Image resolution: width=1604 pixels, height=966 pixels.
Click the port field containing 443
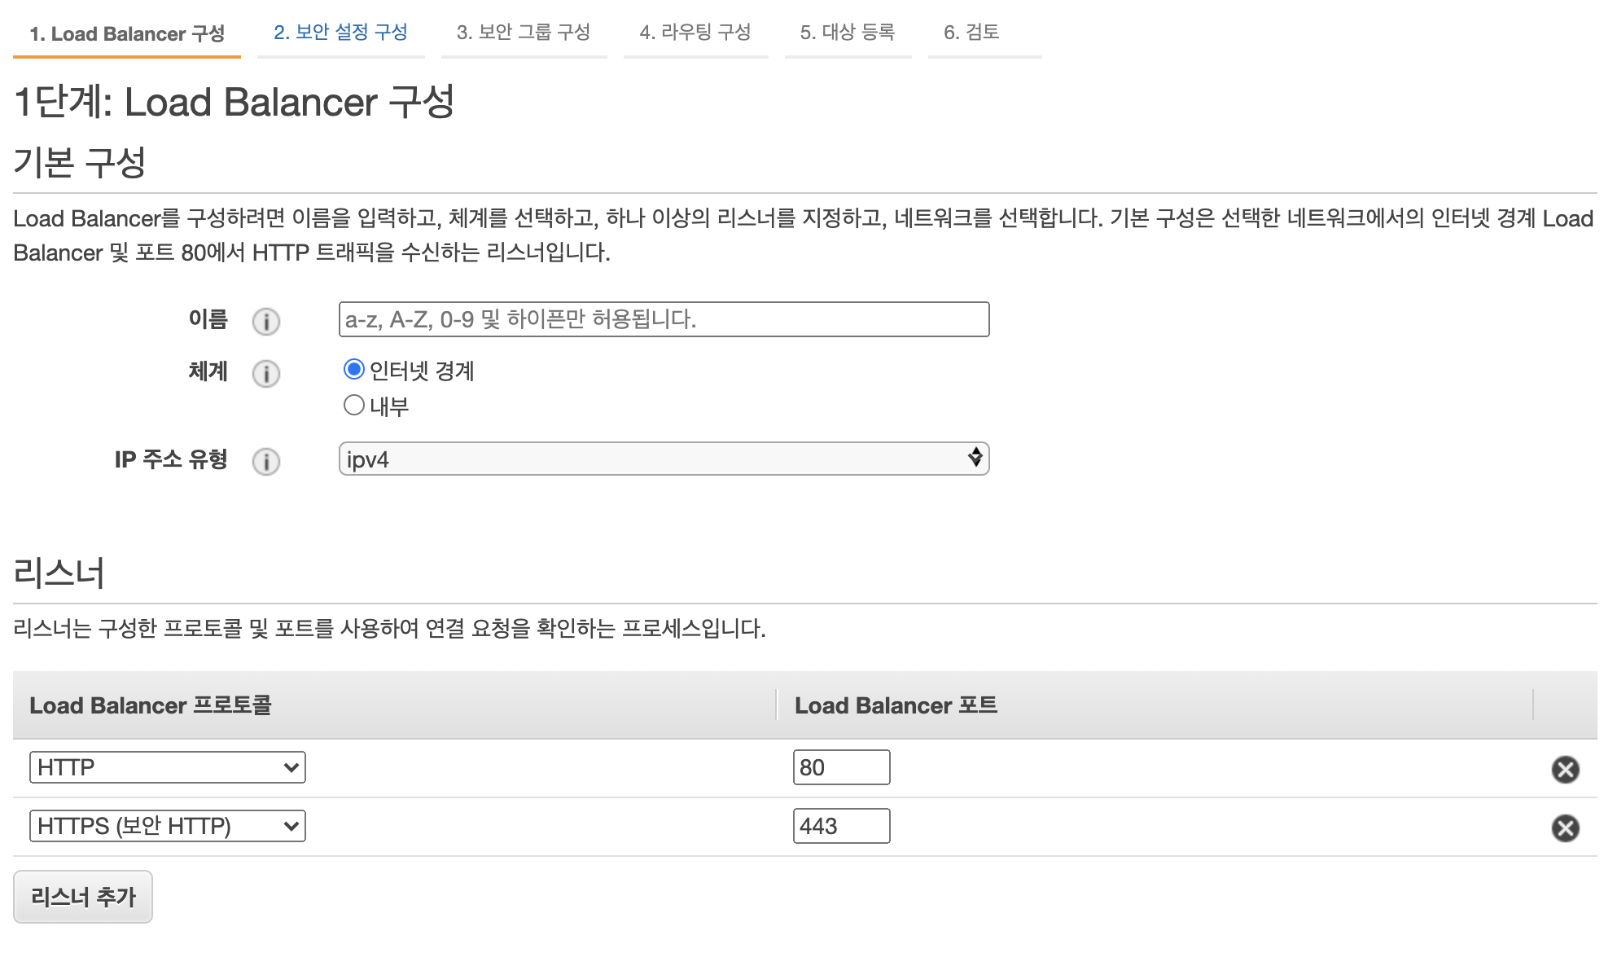coord(840,826)
